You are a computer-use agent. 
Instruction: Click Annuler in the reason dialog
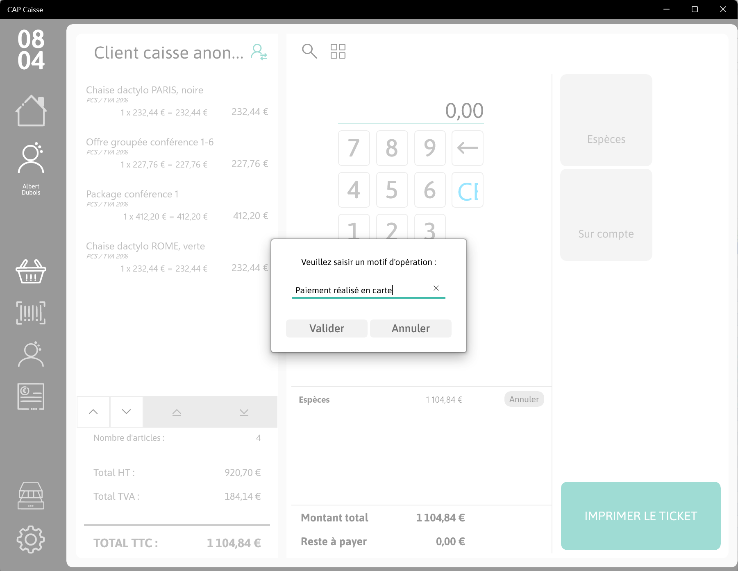click(x=411, y=329)
